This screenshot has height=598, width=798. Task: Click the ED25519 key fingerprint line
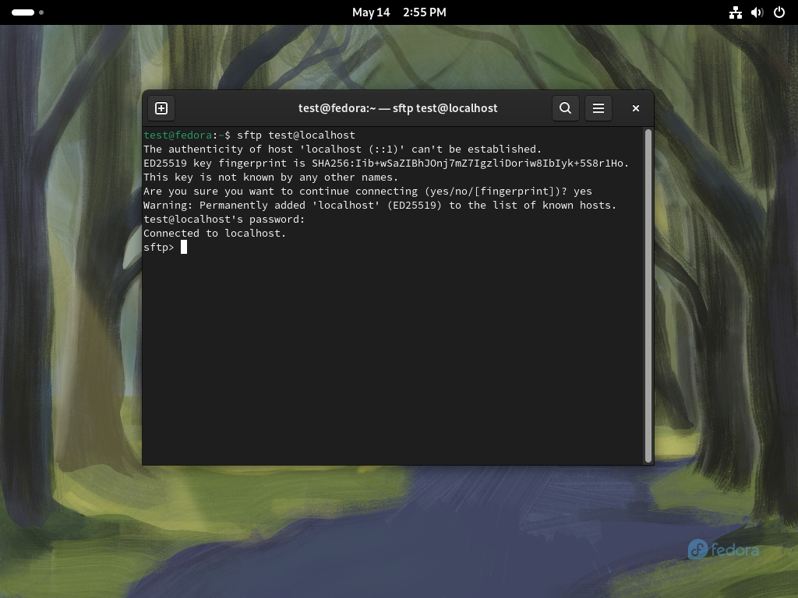click(x=386, y=164)
